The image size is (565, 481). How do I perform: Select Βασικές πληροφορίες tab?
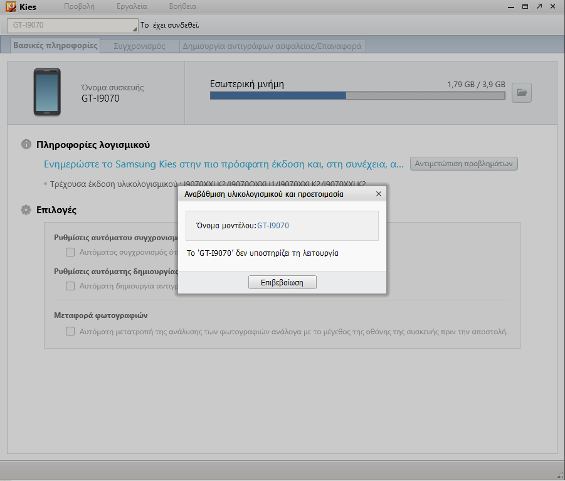(x=55, y=46)
